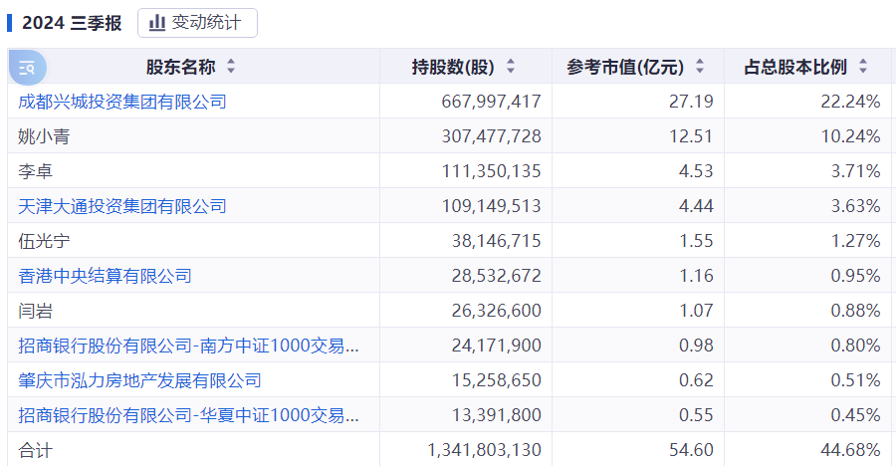Click the 持股数(股) column header text
Screen dimensions: 896x466
click(453, 67)
